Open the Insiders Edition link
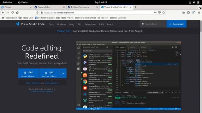202x113 pixels. (51, 83)
